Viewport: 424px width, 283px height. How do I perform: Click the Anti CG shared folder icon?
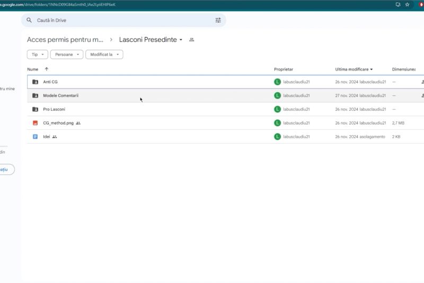35,82
